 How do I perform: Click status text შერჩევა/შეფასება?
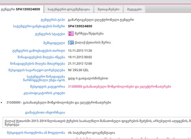(x=89, y=34)
